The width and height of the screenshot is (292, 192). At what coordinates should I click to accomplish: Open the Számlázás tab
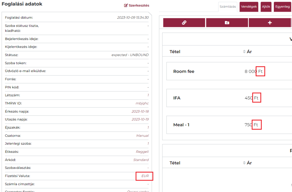pyautogui.click(x=227, y=7)
